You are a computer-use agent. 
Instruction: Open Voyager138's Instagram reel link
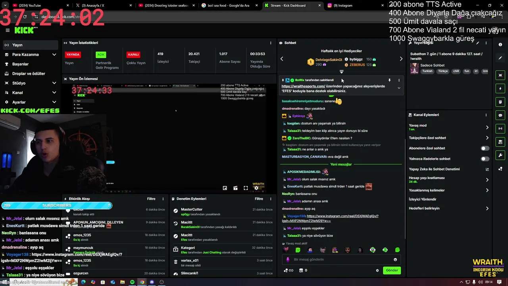click(x=330, y=218)
